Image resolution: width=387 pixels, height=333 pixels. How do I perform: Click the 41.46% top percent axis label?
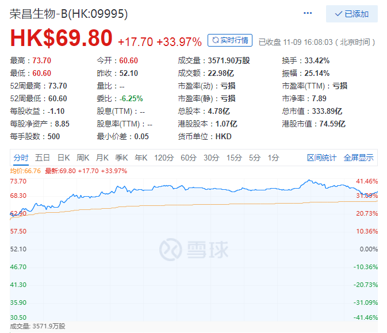[x=367, y=181]
